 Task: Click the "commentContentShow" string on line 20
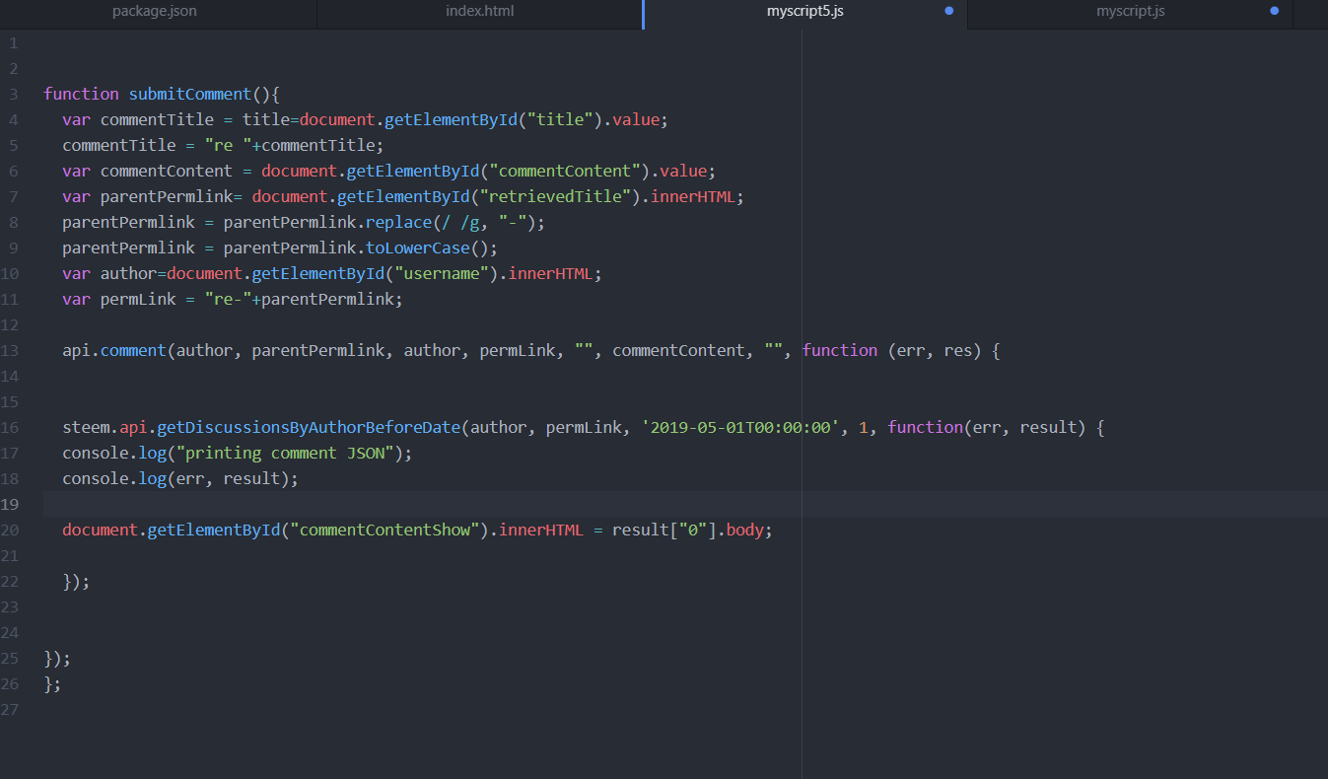click(384, 531)
